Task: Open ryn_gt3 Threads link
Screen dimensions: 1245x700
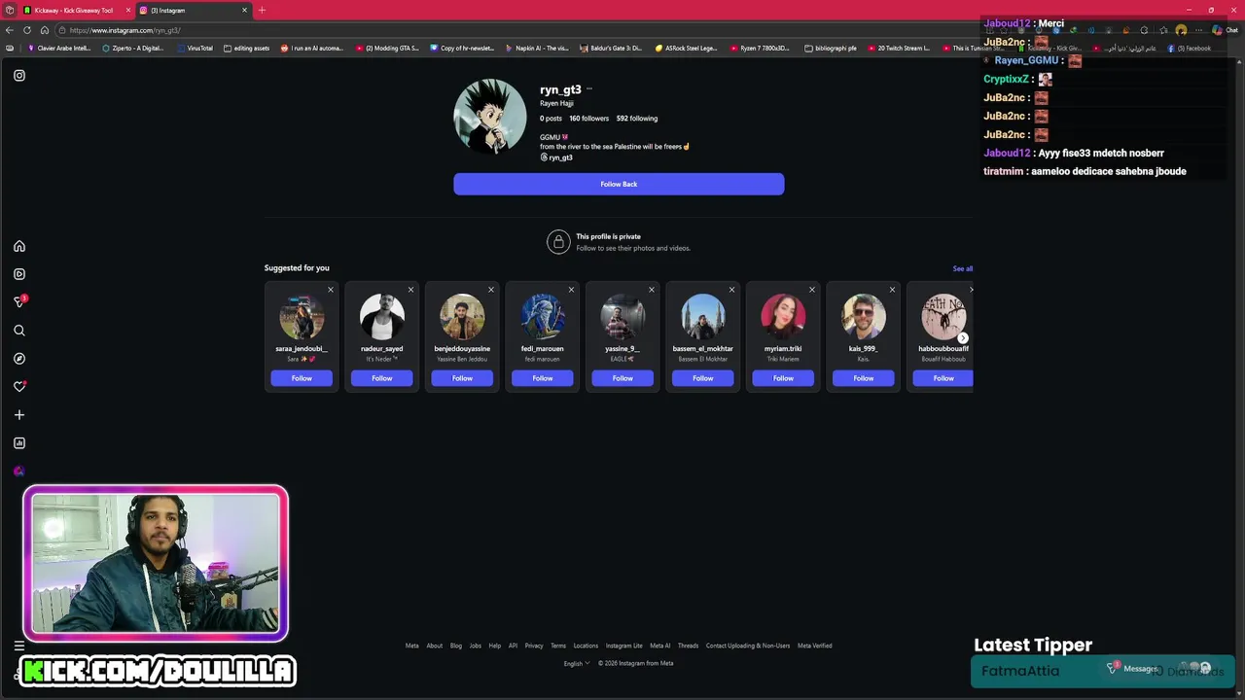Action: coord(556,157)
